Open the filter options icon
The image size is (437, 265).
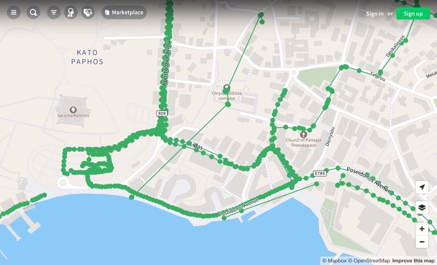click(54, 13)
